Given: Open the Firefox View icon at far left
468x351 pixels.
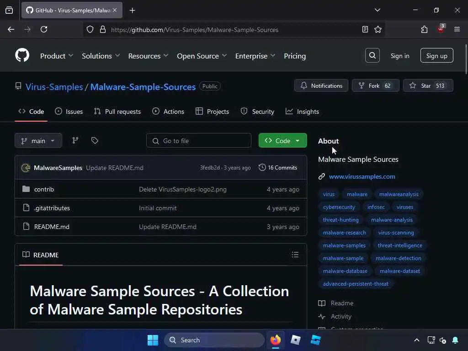Looking at the screenshot, I should pos(9,10).
